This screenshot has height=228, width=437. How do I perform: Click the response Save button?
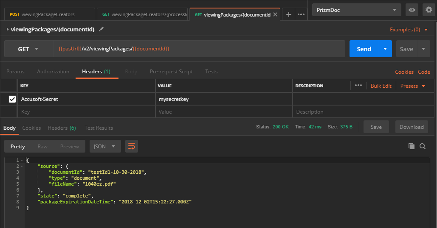click(376, 127)
